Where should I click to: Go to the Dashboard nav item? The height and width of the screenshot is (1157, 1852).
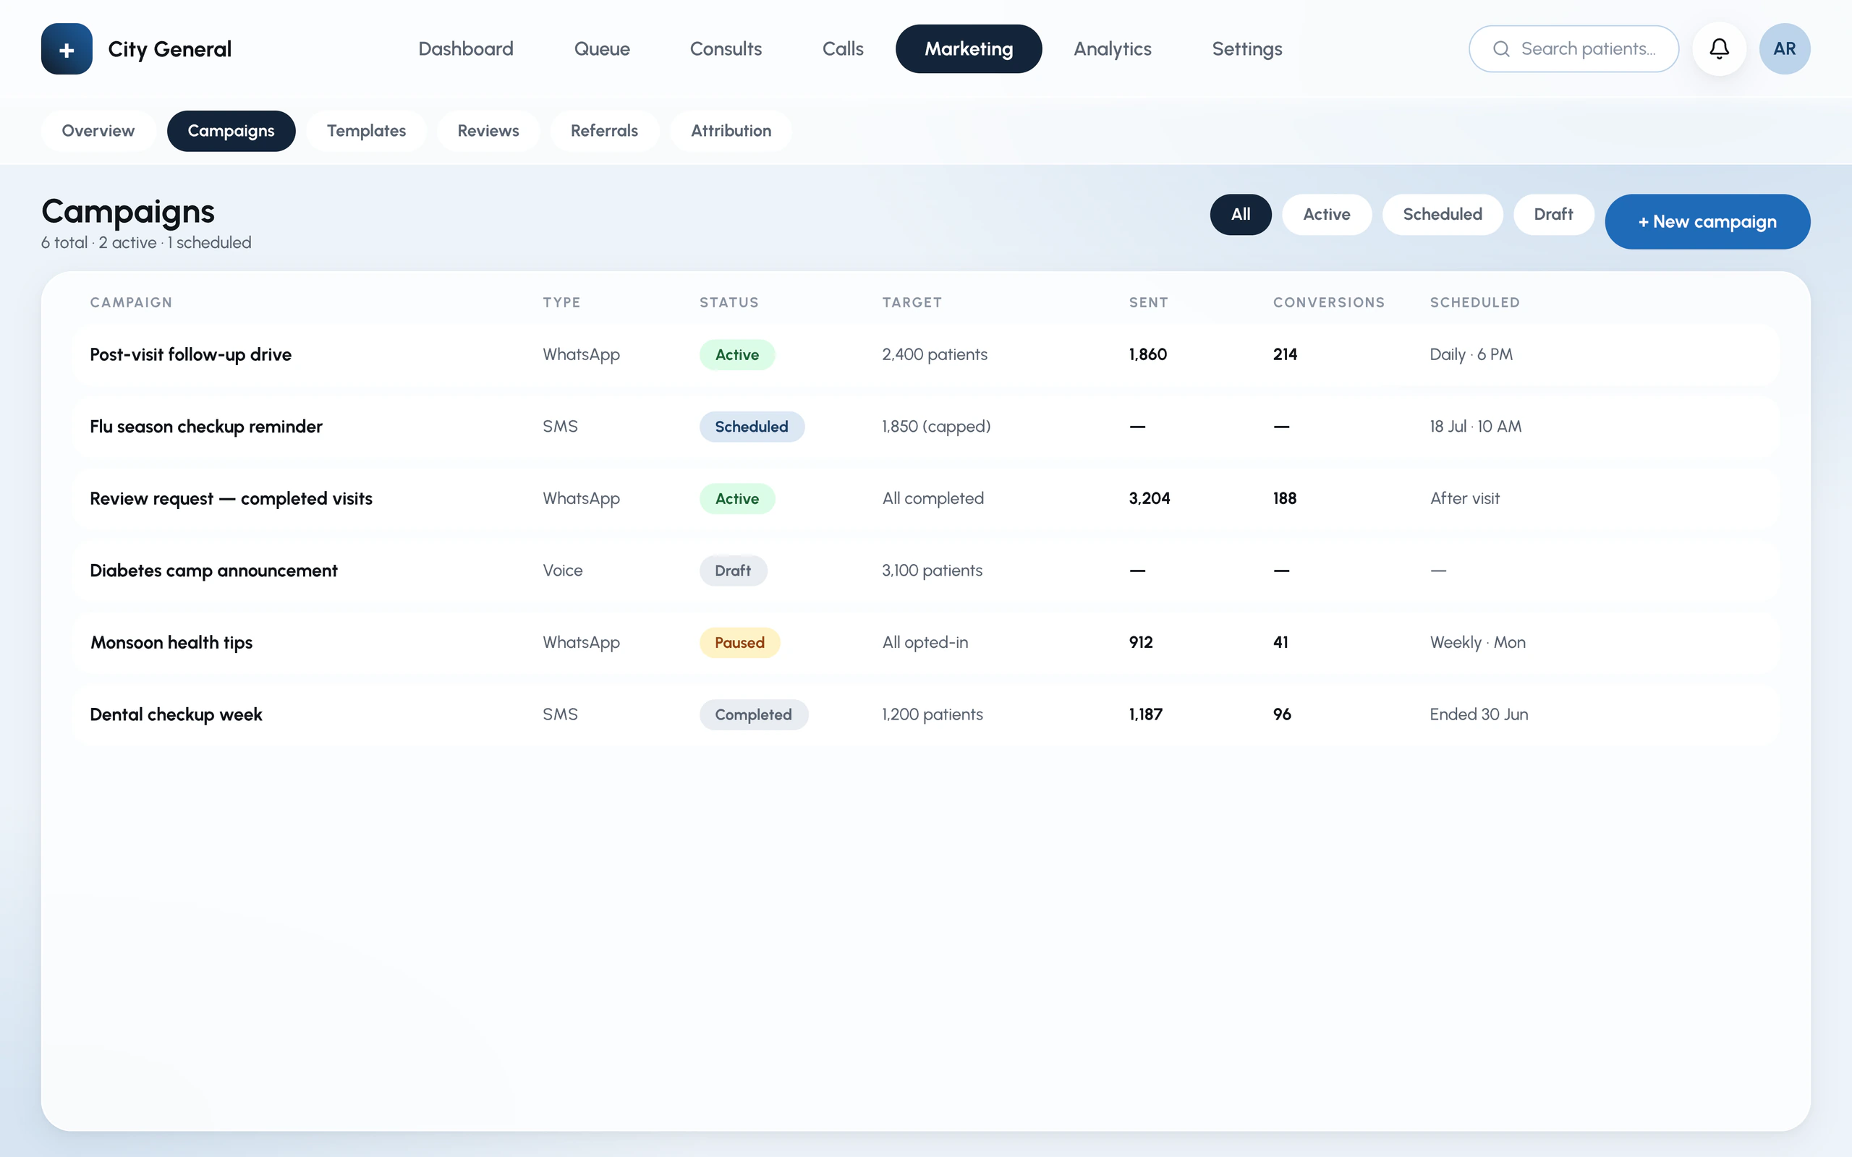point(465,49)
